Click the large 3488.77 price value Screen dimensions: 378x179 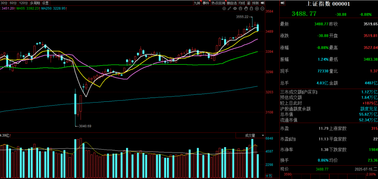(x=304, y=14)
